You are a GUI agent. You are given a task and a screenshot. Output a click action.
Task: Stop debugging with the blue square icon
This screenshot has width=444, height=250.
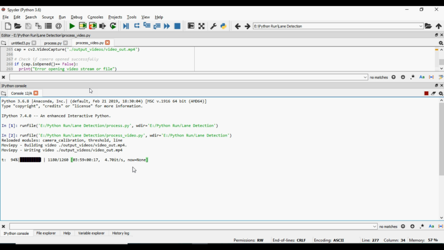point(177,26)
